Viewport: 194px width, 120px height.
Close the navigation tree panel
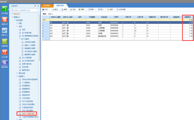(38, 6)
